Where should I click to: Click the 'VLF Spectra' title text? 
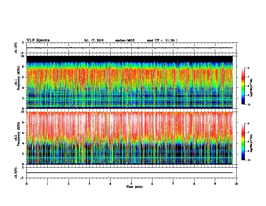(38, 40)
